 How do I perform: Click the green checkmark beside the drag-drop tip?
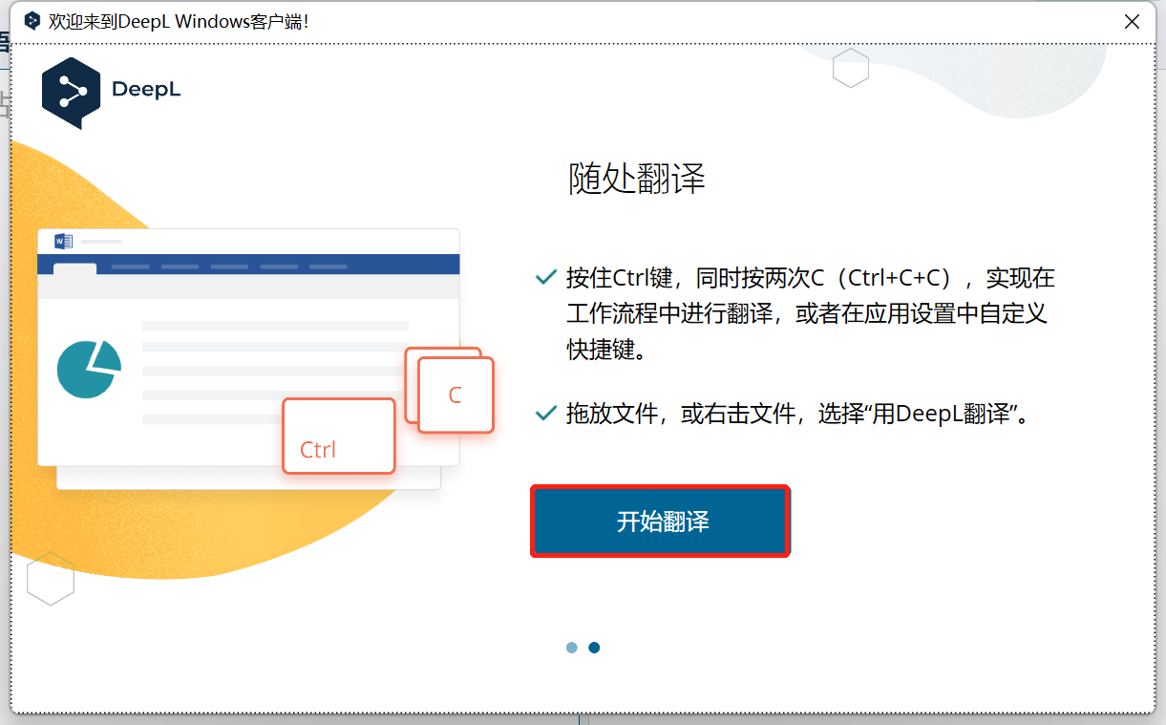tap(544, 413)
